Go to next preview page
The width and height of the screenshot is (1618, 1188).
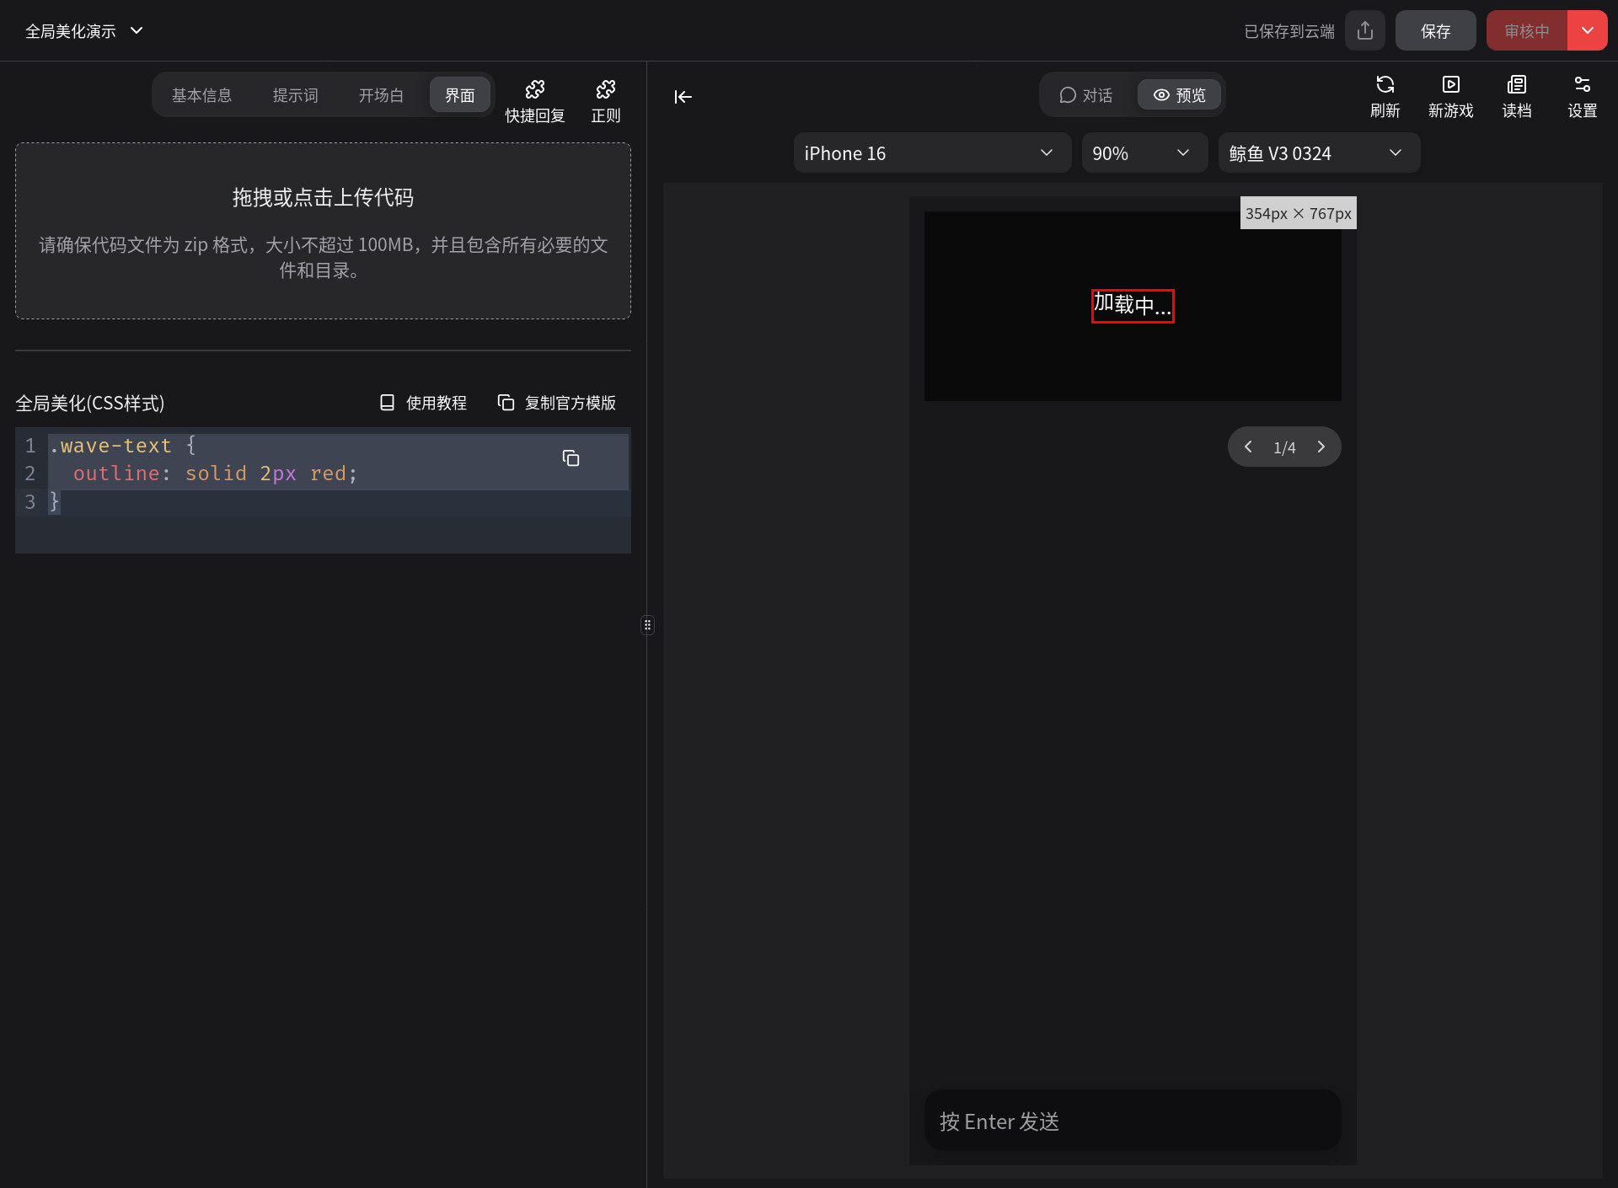pyautogui.click(x=1321, y=447)
